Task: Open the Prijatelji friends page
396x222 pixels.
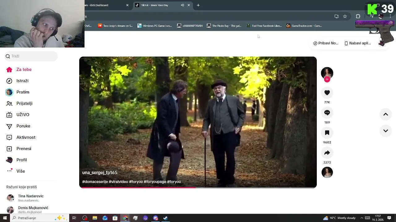Action: [19, 103]
